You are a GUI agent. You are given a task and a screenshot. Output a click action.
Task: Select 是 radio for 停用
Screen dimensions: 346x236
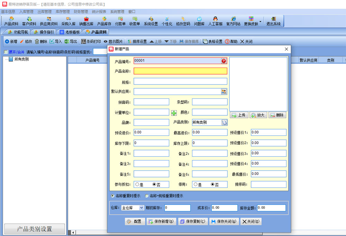pos(196,185)
